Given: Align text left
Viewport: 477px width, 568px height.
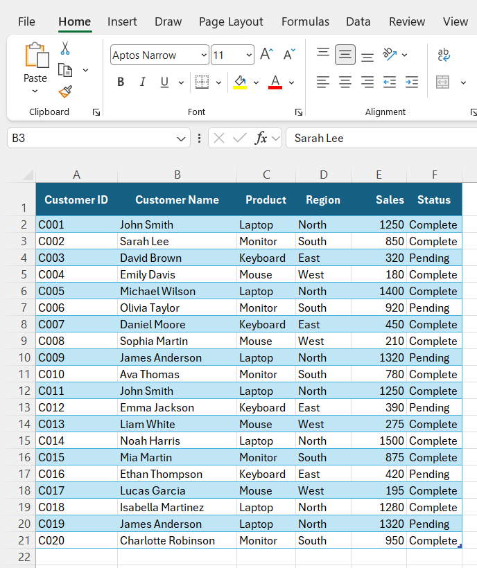Looking at the screenshot, I should 323,82.
